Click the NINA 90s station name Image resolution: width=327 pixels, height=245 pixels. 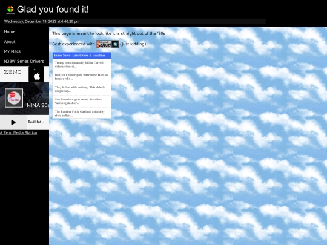(38, 105)
